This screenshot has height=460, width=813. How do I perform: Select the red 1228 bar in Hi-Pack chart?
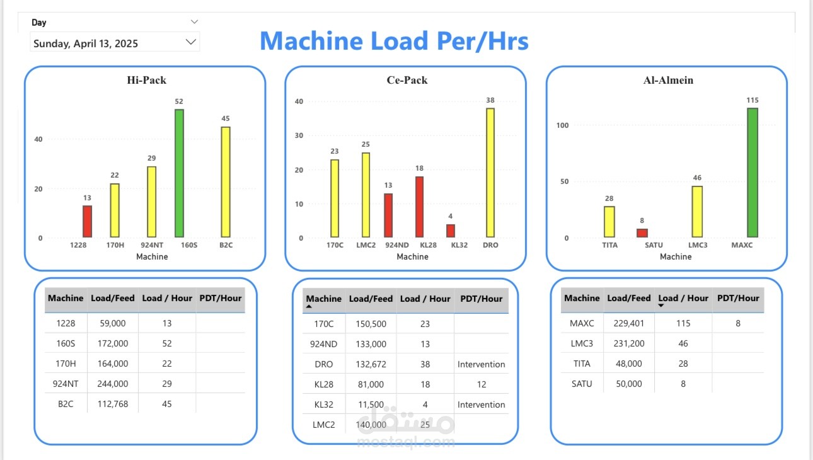87,222
